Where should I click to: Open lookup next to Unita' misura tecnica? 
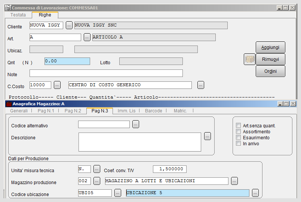point(97,169)
